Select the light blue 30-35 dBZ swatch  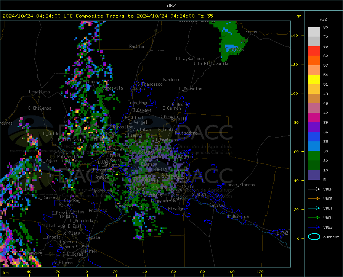pyautogui.click(x=314, y=146)
